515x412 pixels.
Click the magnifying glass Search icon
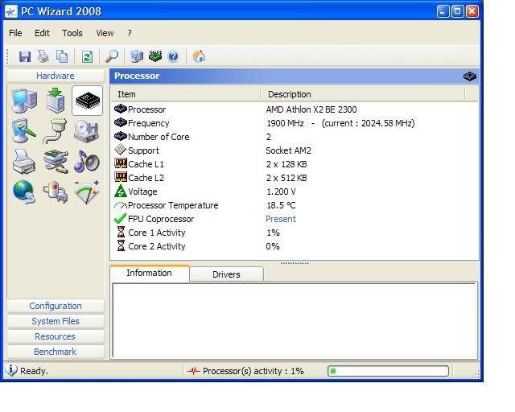112,56
